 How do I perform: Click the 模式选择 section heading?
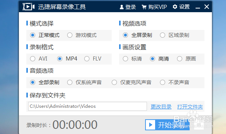42,24
